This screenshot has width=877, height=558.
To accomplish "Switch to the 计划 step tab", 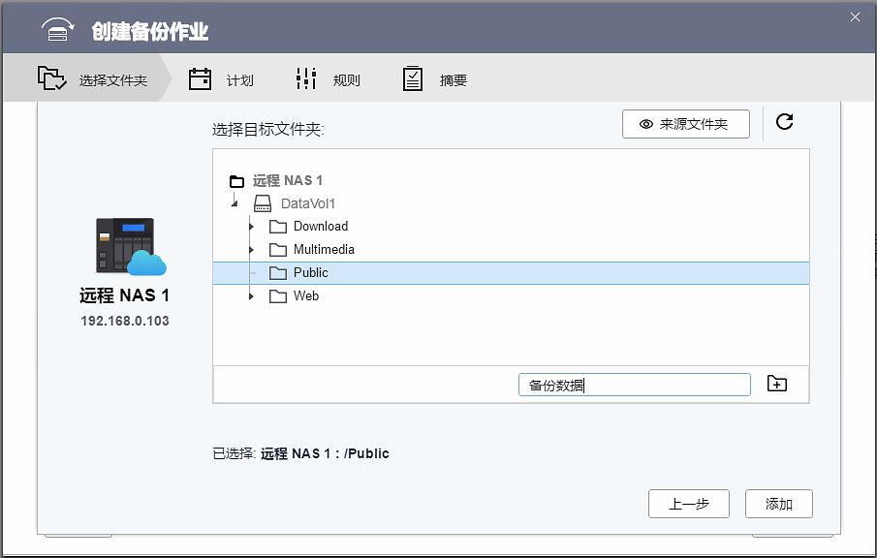I will 225,80.
